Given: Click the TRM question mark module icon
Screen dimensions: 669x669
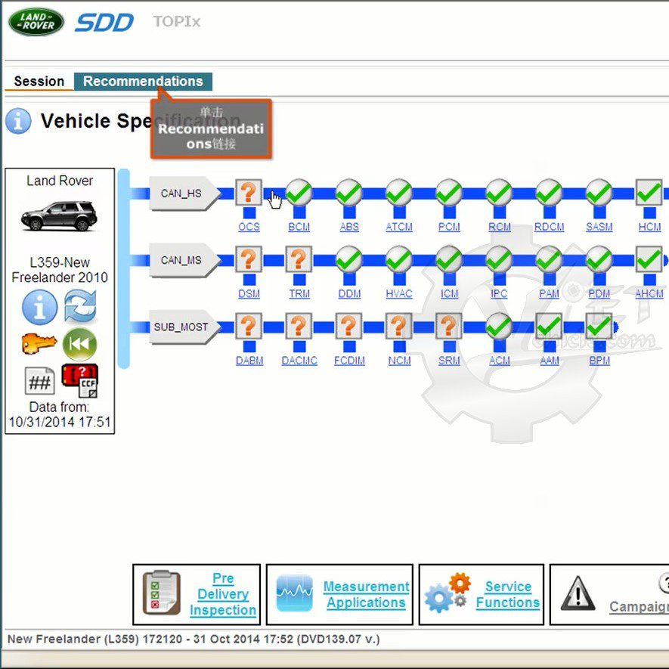Looking at the screenshot, I should [x=299, y=259].
